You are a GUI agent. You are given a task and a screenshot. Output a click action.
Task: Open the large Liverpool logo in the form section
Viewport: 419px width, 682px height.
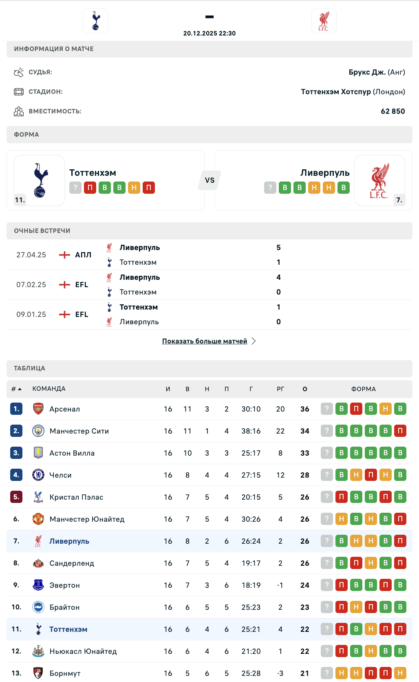click(x=379, y=180)
